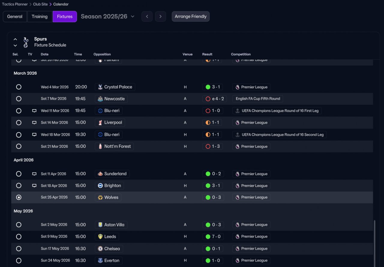Click the orange draw indicator in Liverpool row

click(x=208, y=123)
